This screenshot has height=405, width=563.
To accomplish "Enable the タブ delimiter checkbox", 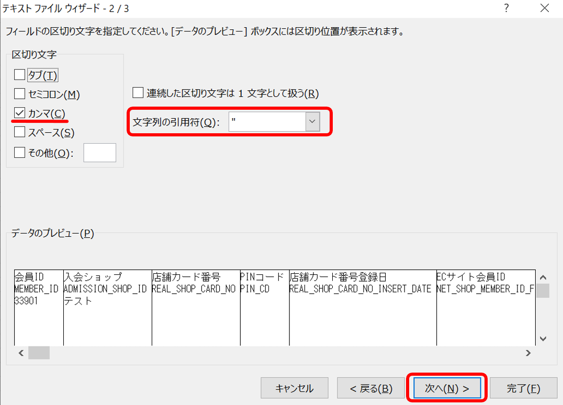I will pos(19,75).
